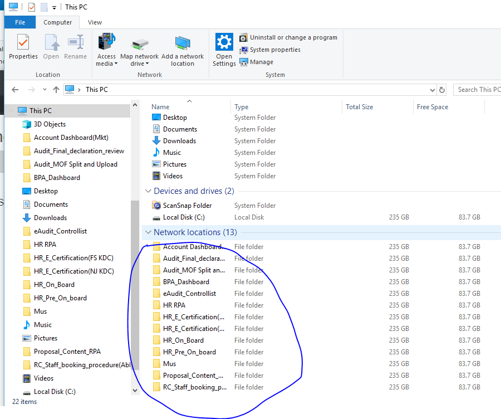Select 3D Objects in navigation pane
501x419 pixels.
(x=50, y=124)
